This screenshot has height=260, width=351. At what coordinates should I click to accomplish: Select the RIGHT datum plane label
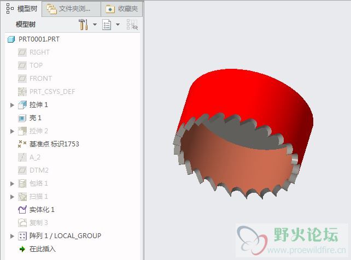tap(39, 52)
